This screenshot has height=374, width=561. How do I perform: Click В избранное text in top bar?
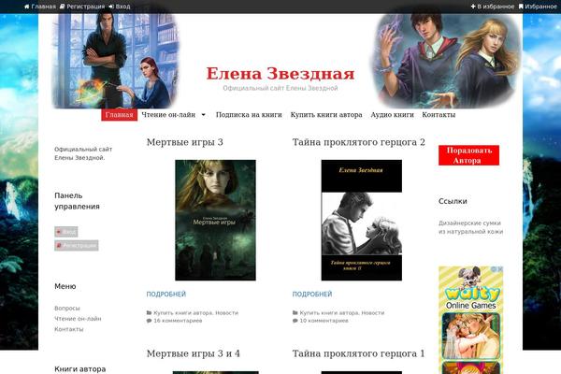496,7
